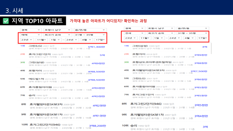
Task: Select 효자웰빙타운SK뷰3차 ranked 8위 in the 매매 list
Action: [46, 104]
